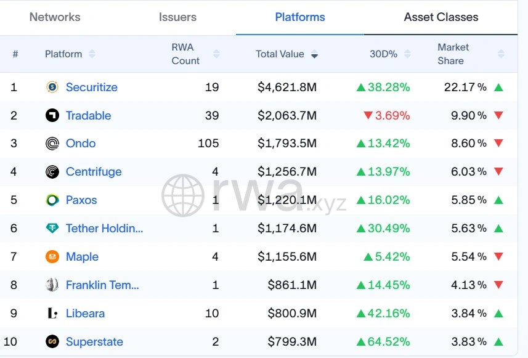Click the Superstate platform logo
Screen dimensions: 528x358
point(52,341)
